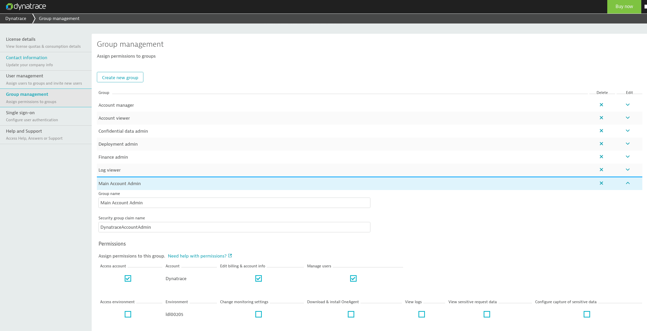Toggle Manage users checkbox for Dynatrace
This screenshot has width=647, height=331.
(x=353, y=278)
